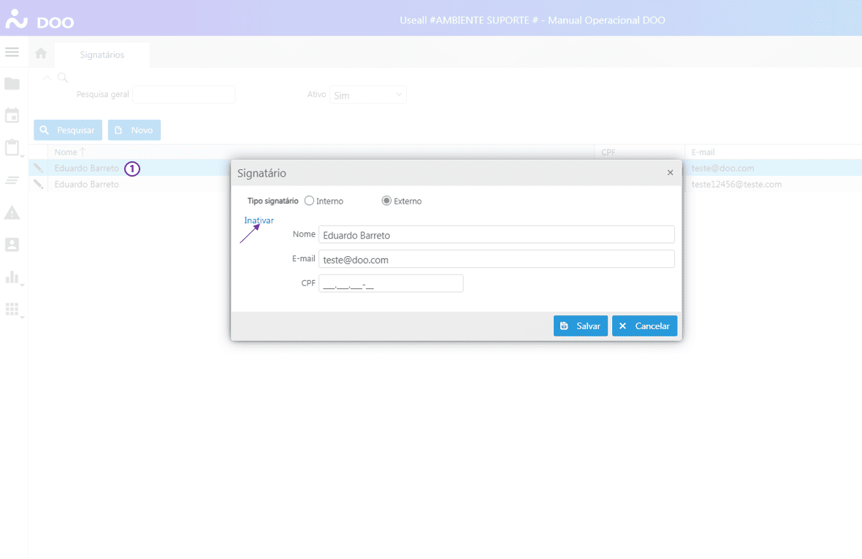Open the calendar icon in the sidebar
The height and width of the screenshot is (559, 862).
[x=12, y=115]
